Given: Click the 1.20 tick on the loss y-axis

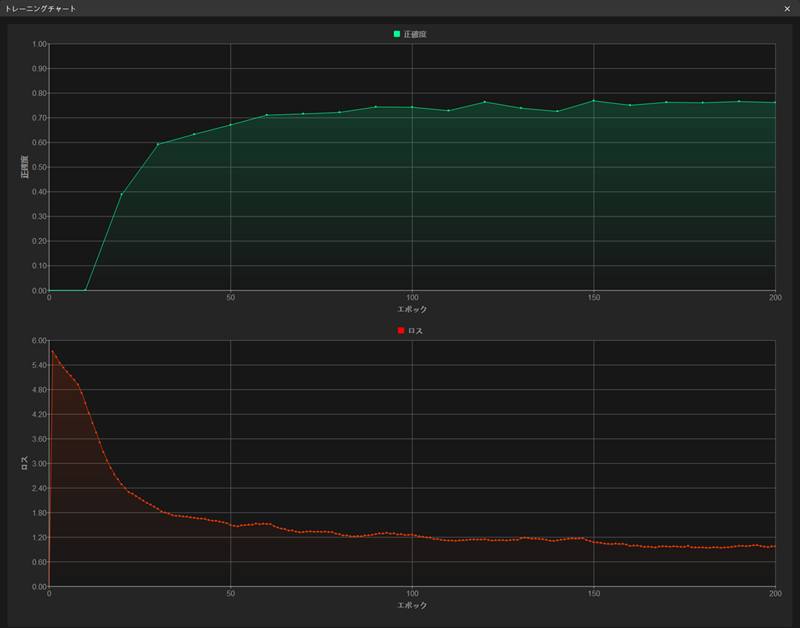Looking at the screenshot, I should [40, 537].
